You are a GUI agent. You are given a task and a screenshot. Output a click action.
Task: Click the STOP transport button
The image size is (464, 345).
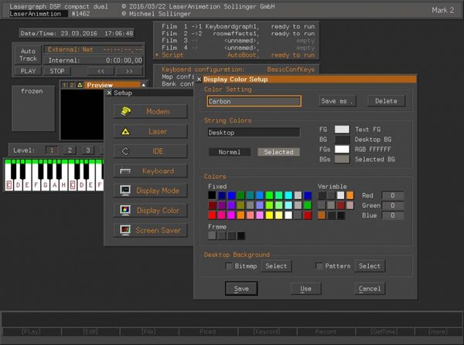(56, 71)
